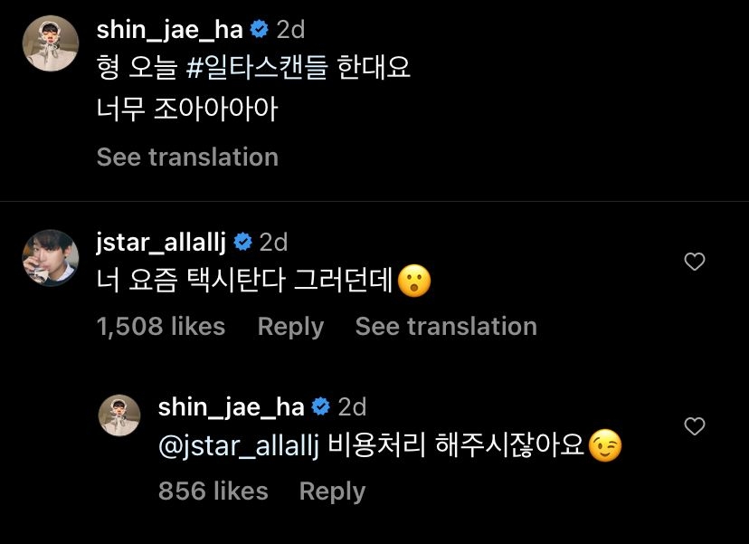See translation of the top caption
The width and height of the screenshot is (749, 544).
pos(187,157)
